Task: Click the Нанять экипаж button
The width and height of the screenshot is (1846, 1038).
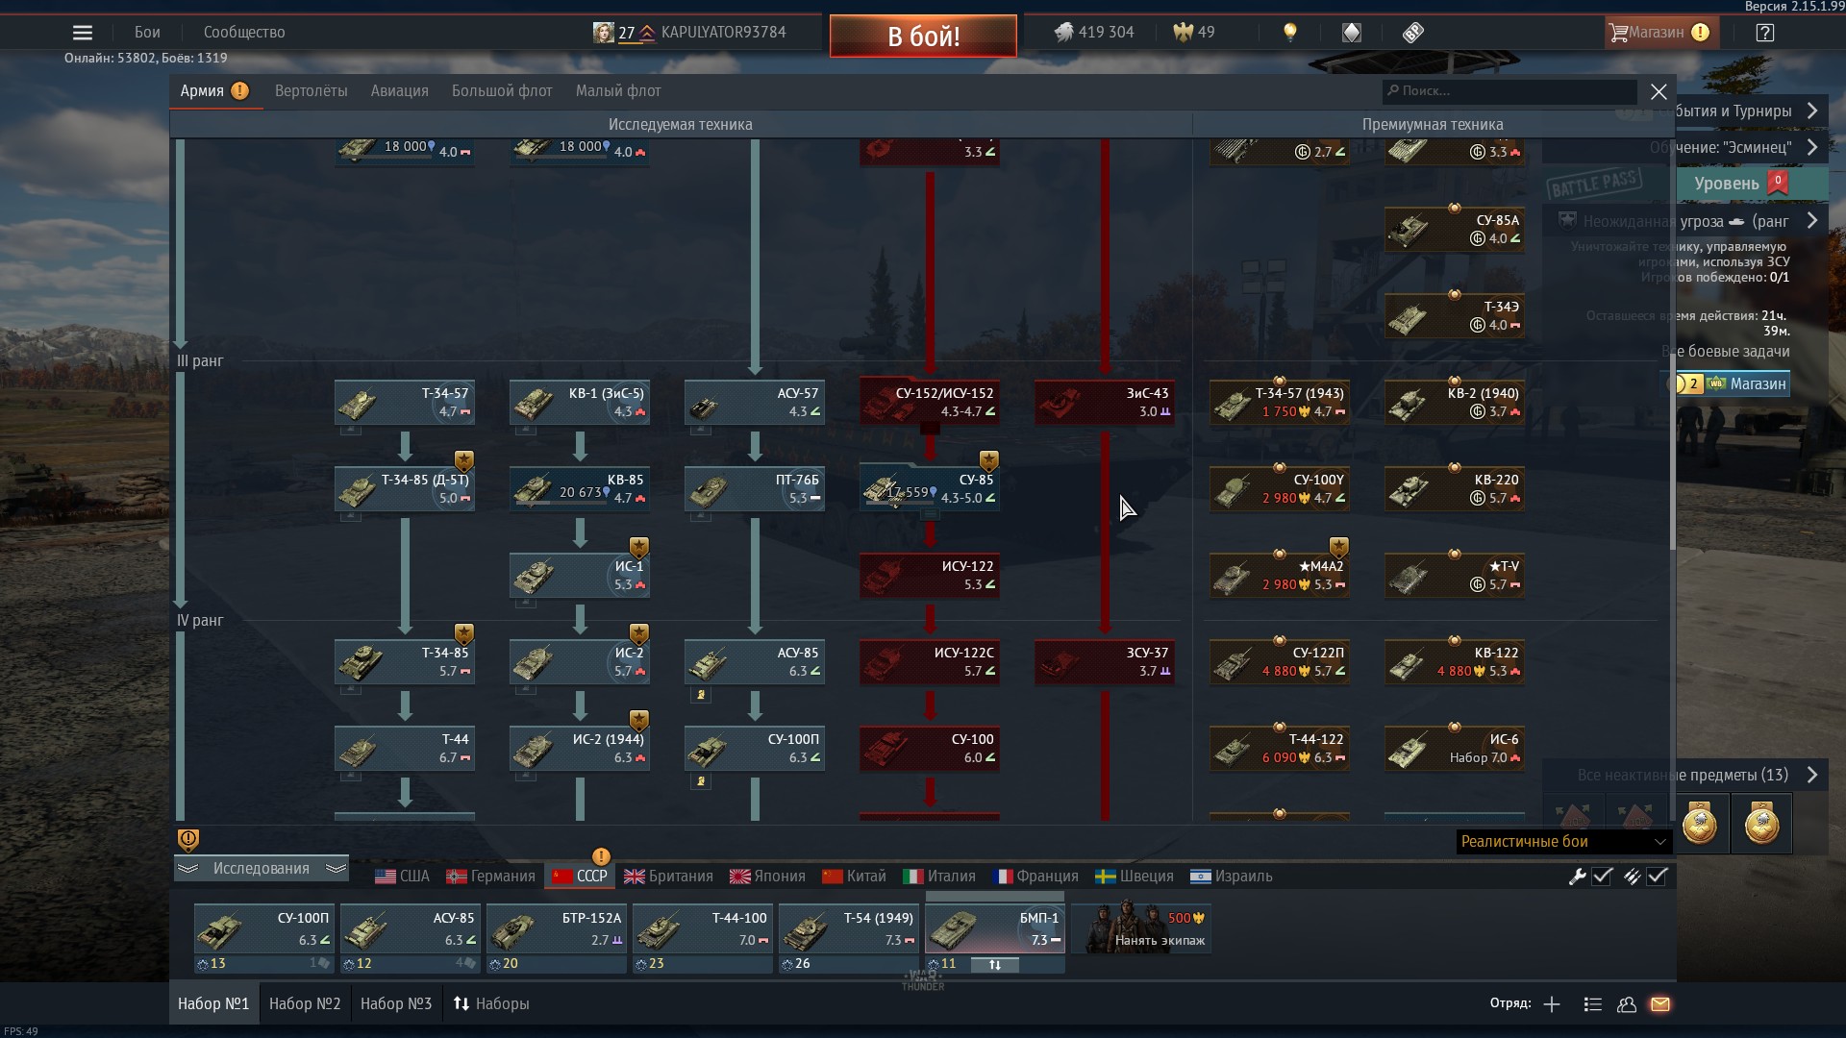Action: pos(1141,929)
